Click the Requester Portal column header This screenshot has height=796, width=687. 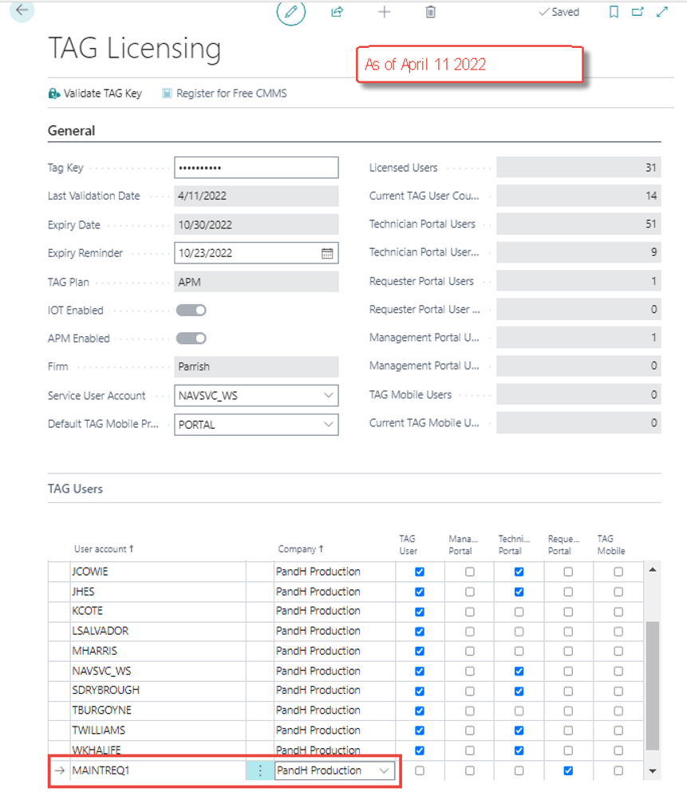click(563, 545)
